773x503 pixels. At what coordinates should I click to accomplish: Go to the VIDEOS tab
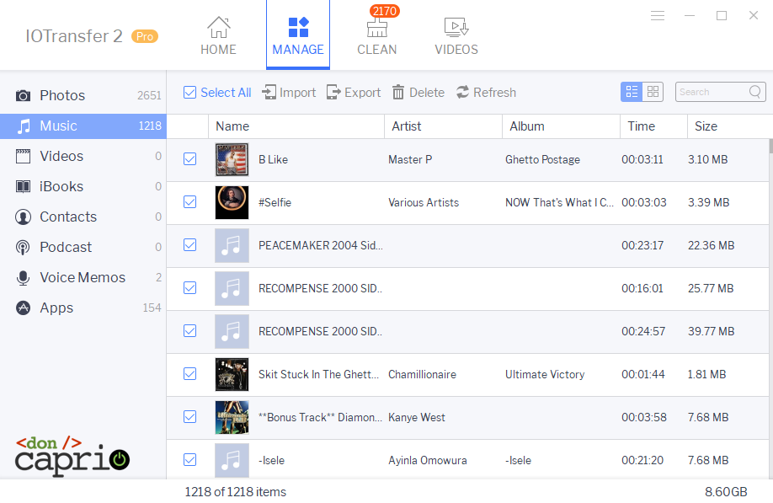click(x=456, y=35)
